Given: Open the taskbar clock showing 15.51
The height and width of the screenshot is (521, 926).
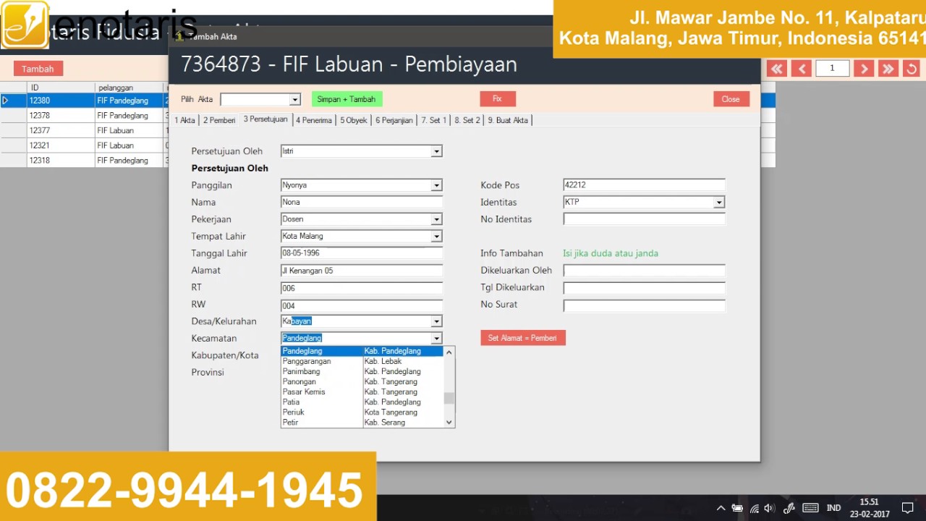Looking at the screenshot, I should click(x=870, y=508).
